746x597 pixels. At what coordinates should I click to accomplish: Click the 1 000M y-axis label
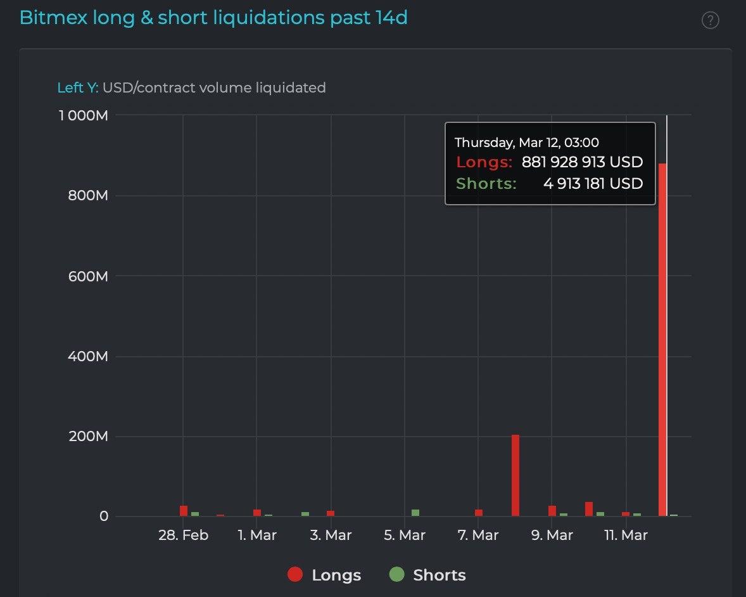pyautogui.click(x=85, y=115)
